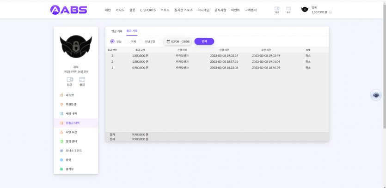Switch to the 출금 기록 tab
The height and width of the screenshot is (188, 386).
point(132,31)
